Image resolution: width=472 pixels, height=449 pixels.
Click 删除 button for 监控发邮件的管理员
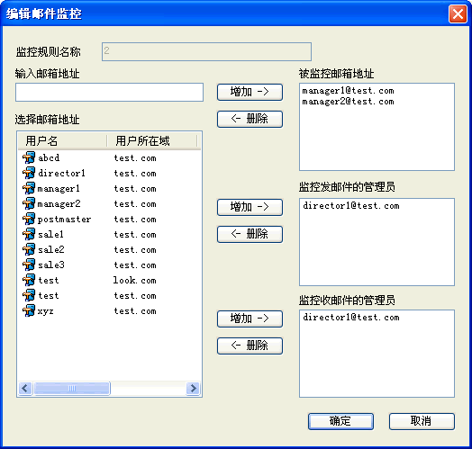[x=250, y=234]
